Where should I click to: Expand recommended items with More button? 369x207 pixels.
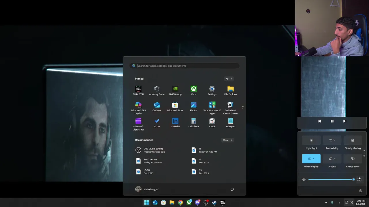[227, 140]
